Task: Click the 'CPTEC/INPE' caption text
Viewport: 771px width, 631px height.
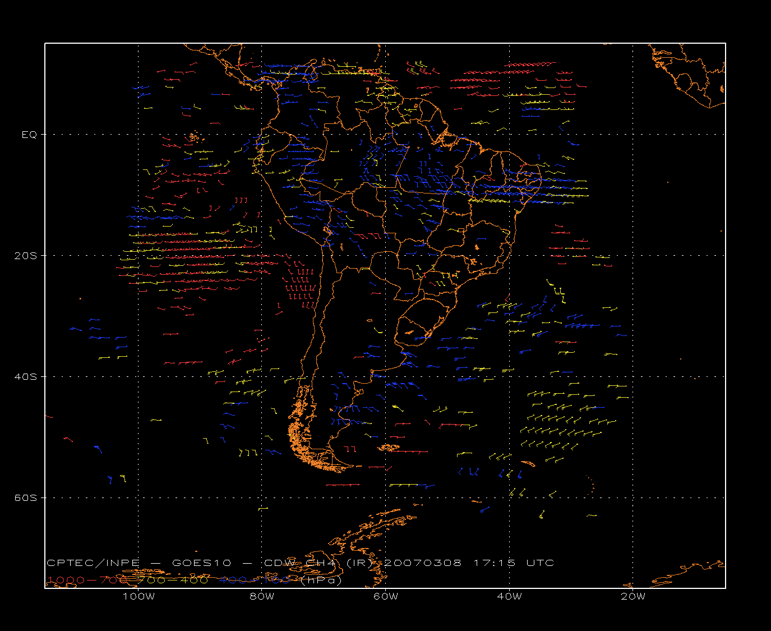Action: [93, 563]
